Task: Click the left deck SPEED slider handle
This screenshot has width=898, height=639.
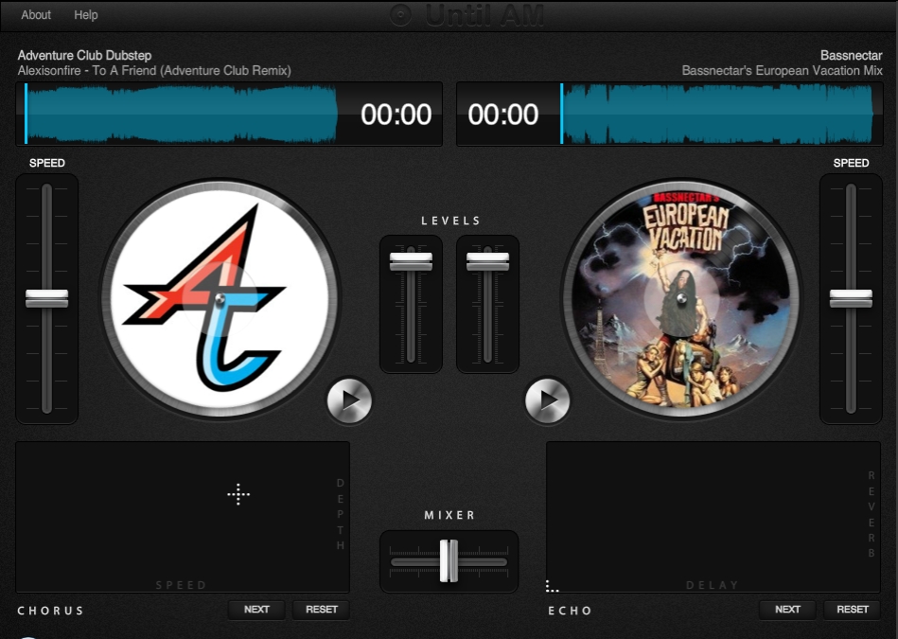Action: pos(45,299)
